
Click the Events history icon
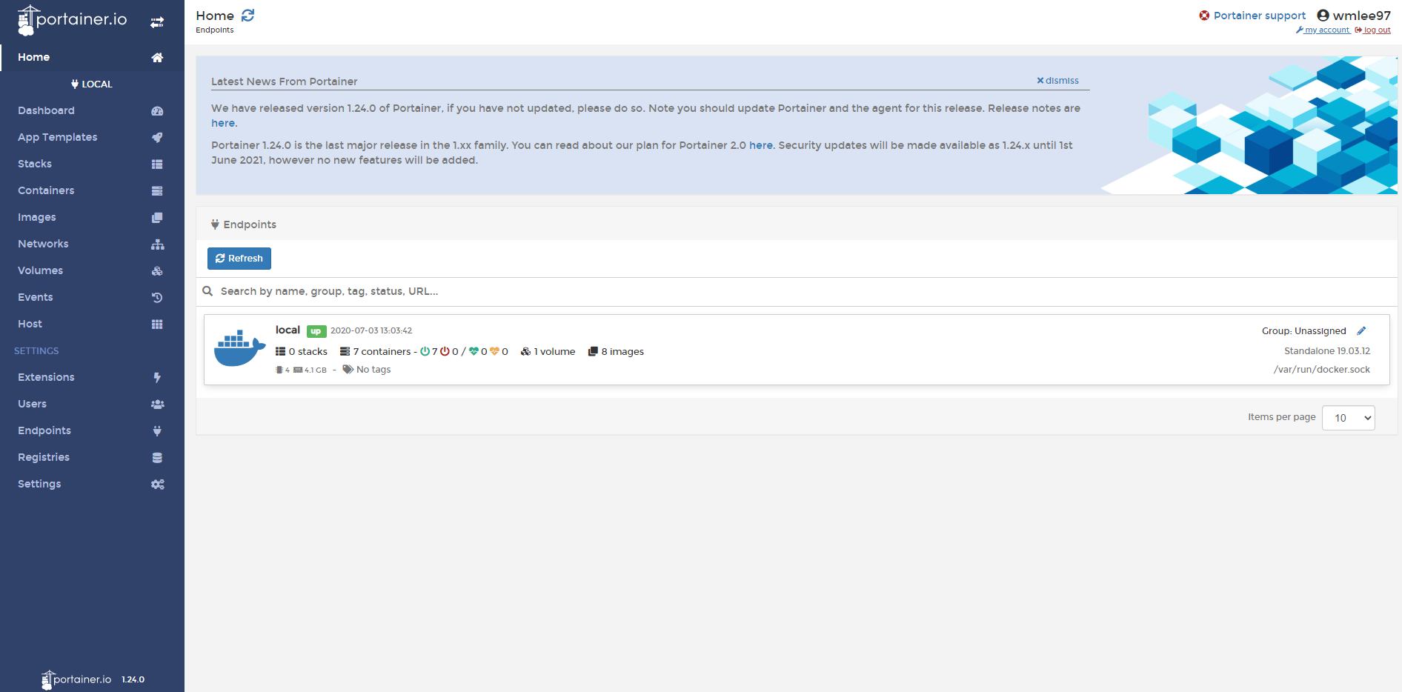[157, 297]
